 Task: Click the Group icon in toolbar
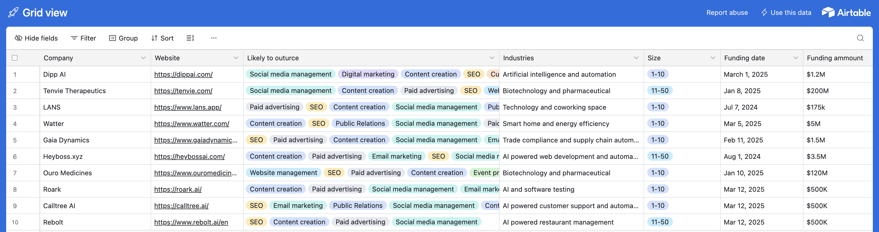click(x=113, y=38)
